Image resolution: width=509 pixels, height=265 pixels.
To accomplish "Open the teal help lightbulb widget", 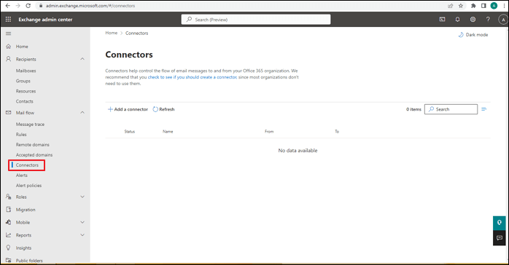I will (x=500, y=223).
